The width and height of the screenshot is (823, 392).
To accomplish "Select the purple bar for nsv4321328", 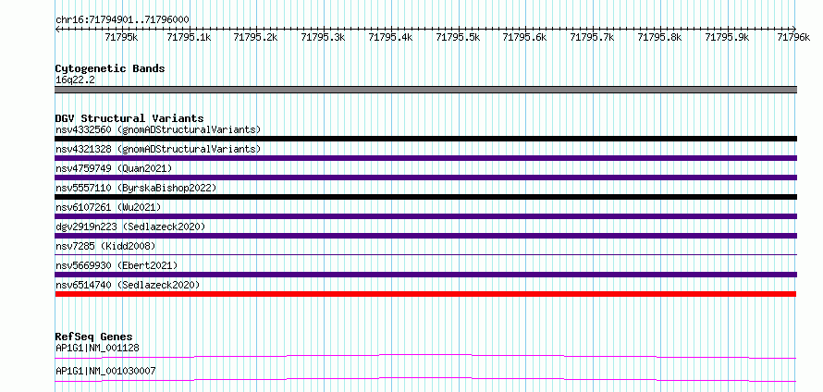I will pyautogui.click(x=426, y=158).
